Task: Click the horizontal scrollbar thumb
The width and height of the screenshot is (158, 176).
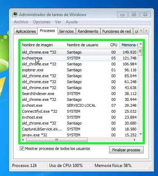Action: tap(57, 140)
